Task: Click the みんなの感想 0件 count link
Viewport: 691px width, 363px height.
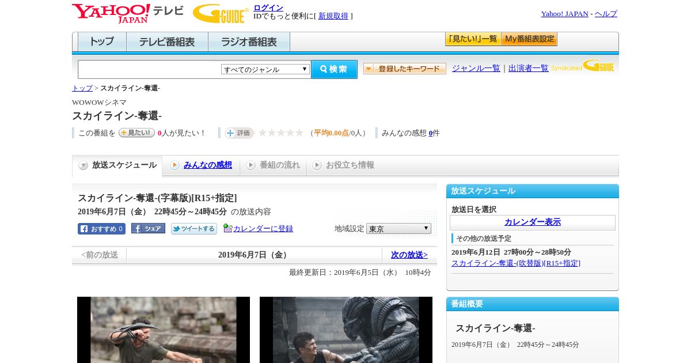Action: pyautogui.click(x=431, y=133)
